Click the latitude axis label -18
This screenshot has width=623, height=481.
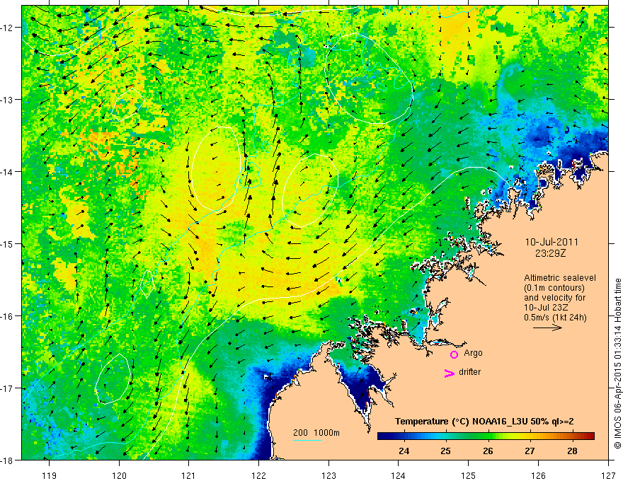tap(8, 460)
